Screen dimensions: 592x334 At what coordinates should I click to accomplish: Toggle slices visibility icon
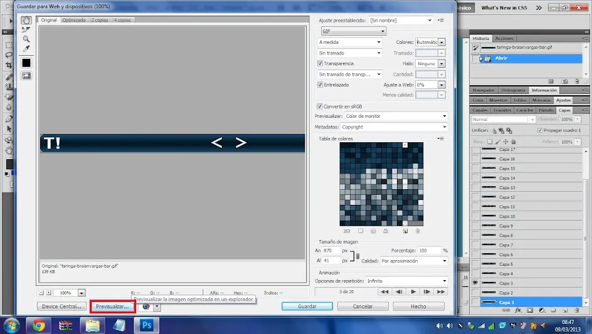tap(26, 76)
